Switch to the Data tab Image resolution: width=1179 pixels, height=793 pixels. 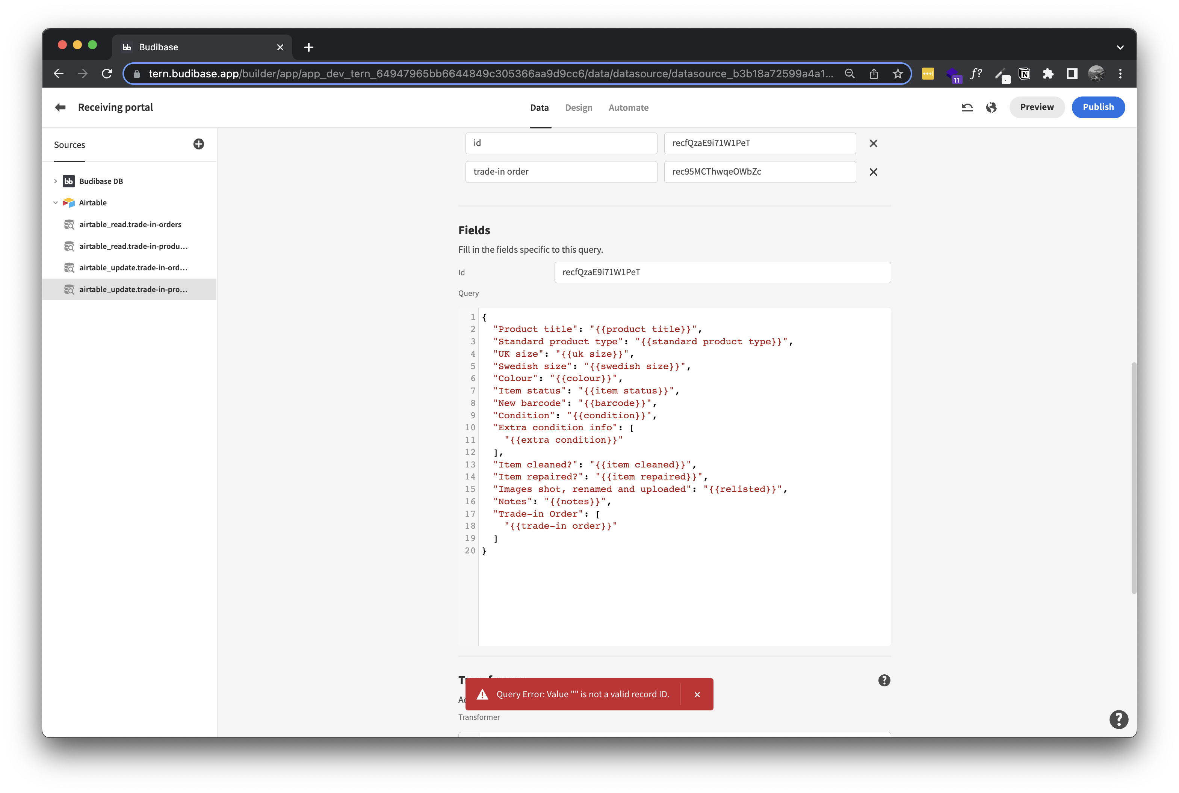pyautogui.click(x=540, y=108)
